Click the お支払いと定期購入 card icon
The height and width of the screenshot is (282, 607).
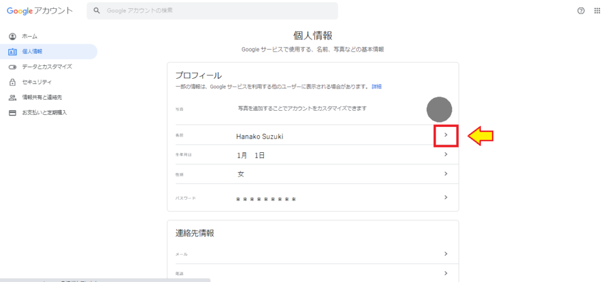coord(12,113)
